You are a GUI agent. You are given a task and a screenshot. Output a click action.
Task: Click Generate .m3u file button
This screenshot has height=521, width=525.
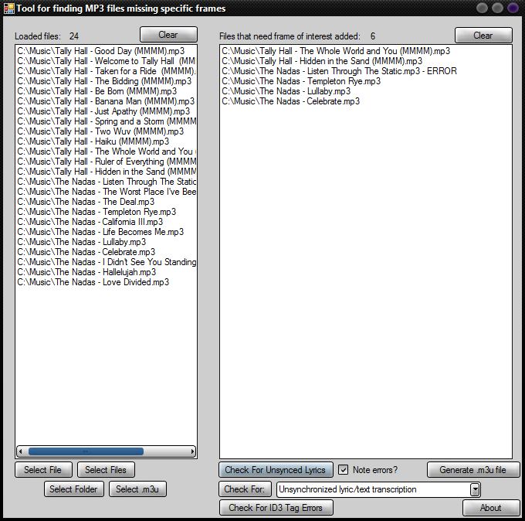(x=473, y=470)
